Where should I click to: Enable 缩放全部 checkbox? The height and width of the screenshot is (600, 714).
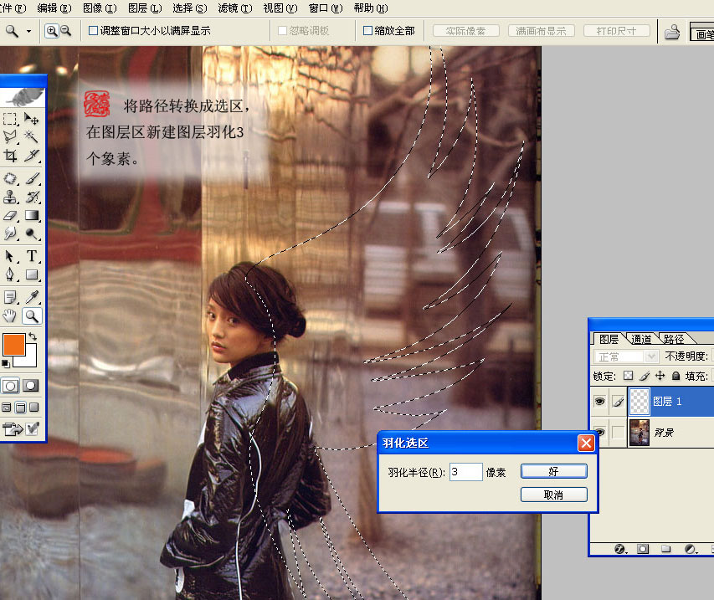point(367,30)
